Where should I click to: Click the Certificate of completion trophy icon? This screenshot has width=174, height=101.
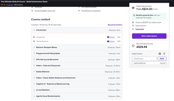(x=79, y=11)
